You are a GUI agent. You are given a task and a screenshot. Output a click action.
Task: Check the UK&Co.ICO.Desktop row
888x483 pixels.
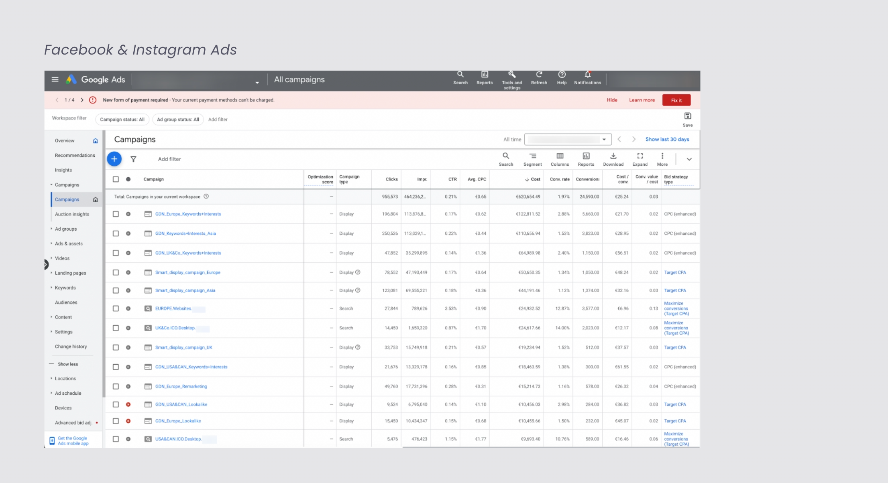tap(116, 328)
